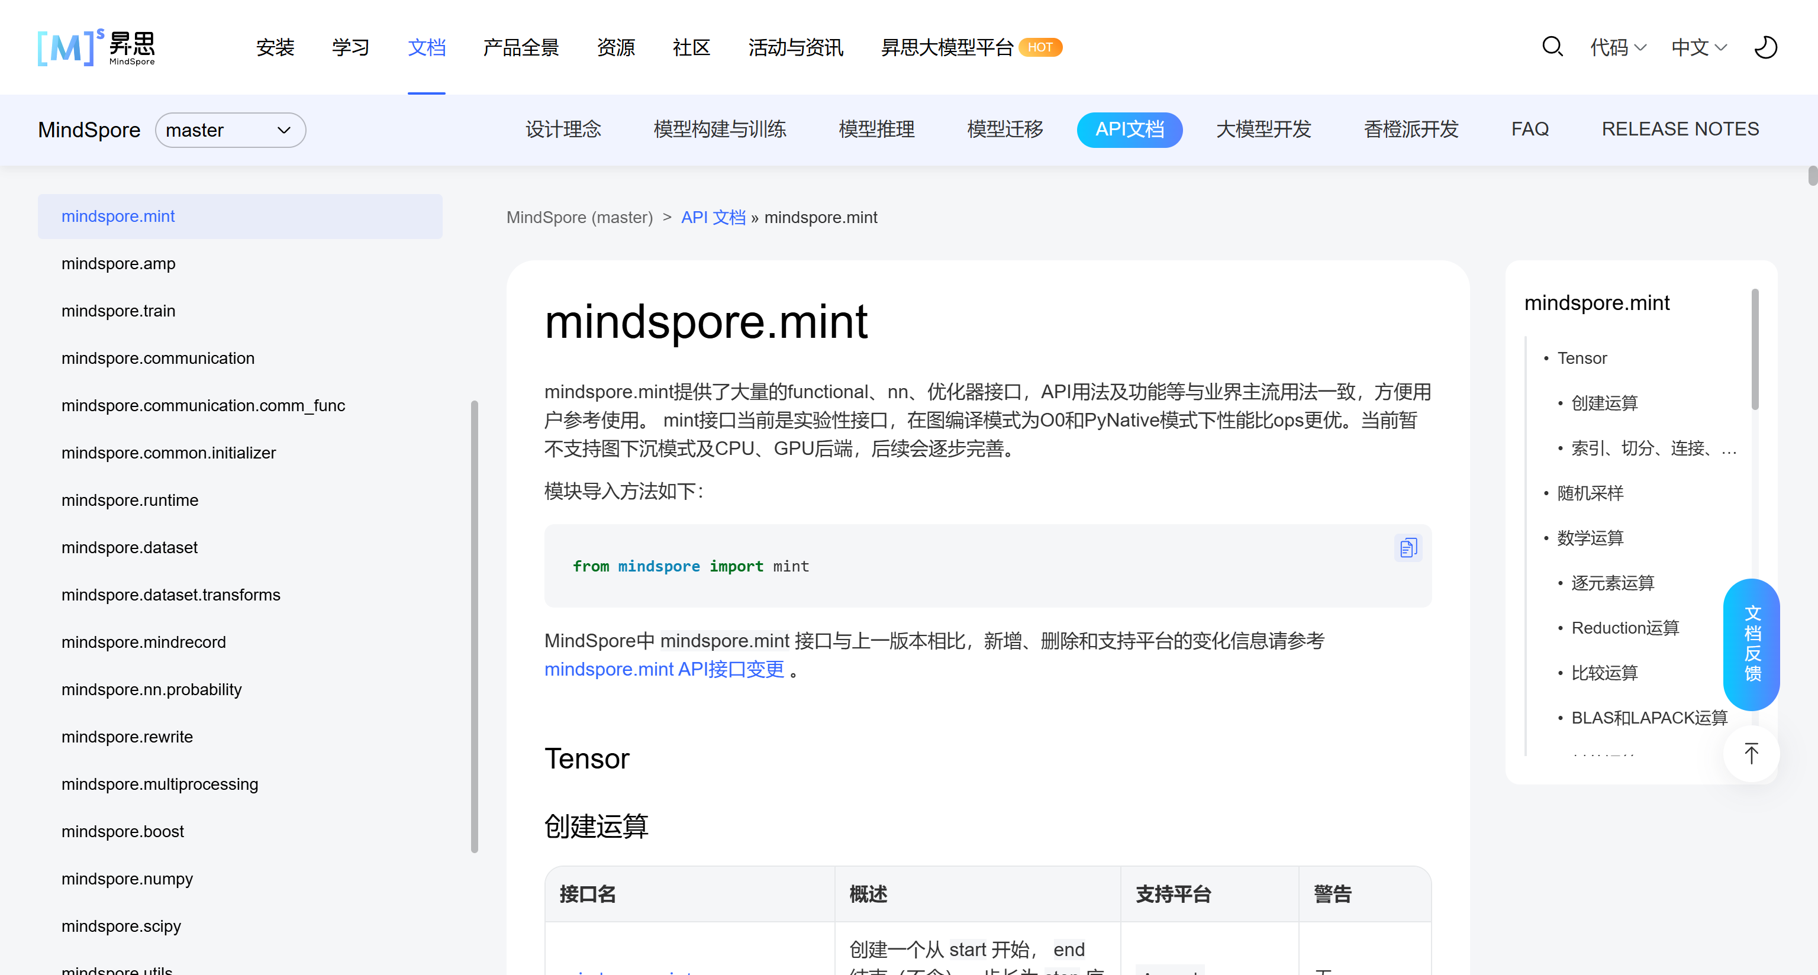Expand the 代码 dropdown
Viewport: 1818px width, 975px height.
pyautogui.click(x=1617, y=47)
